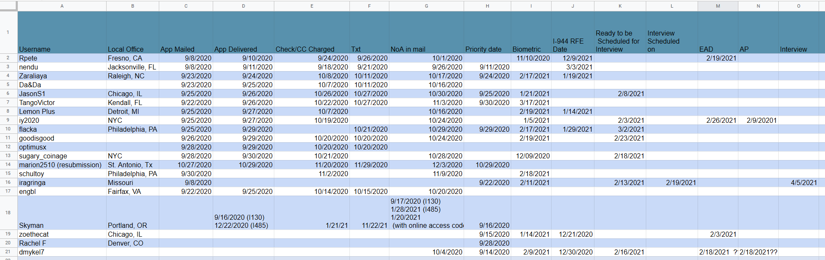Viewport: 825px width, 260px height.
Task: Select the username cell flacka
Action: point(62,129)
